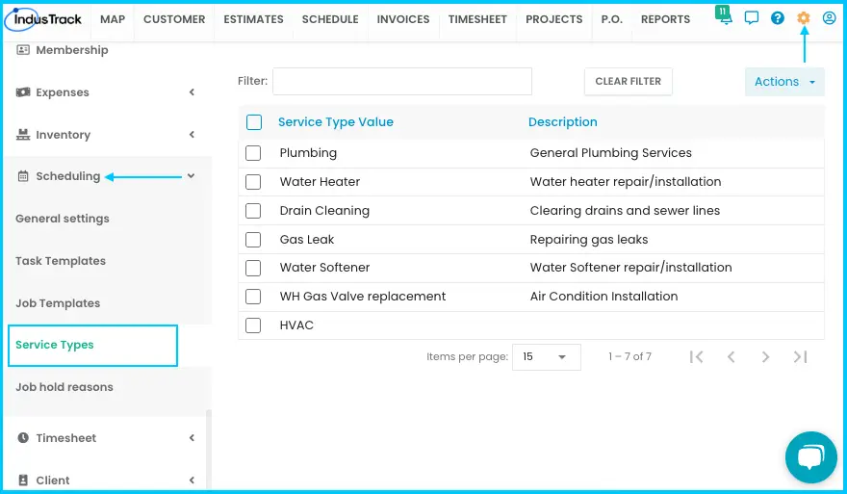Check the Plumbing row checkbox
Screen dimensions: 847x494
click(x=253, y=153)
